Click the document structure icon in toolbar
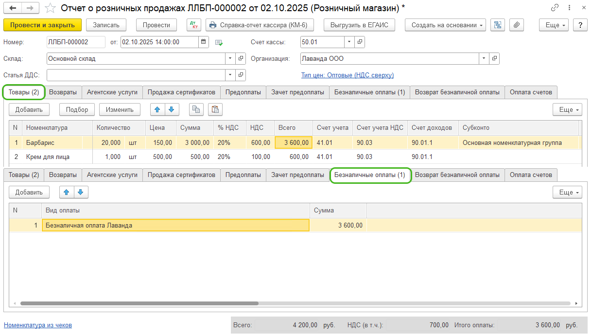592x336 pixels. pyautogui.click(x=497, y=25)
